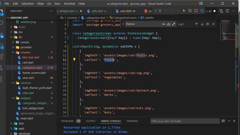Trigger Flutter hot reload lightning icon
The image size is (240, 135).
tap(184, 11)
